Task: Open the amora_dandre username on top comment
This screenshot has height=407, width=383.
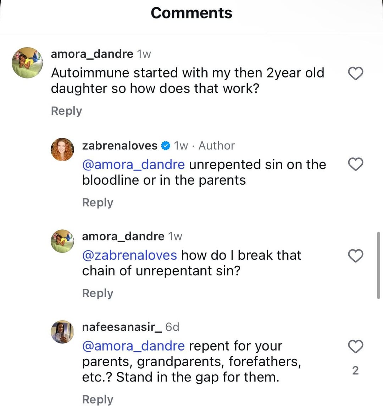Action: click(x=92, y=54)
